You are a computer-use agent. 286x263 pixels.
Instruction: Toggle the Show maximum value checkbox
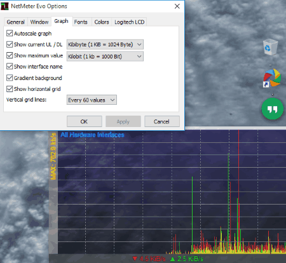(10, 55)
